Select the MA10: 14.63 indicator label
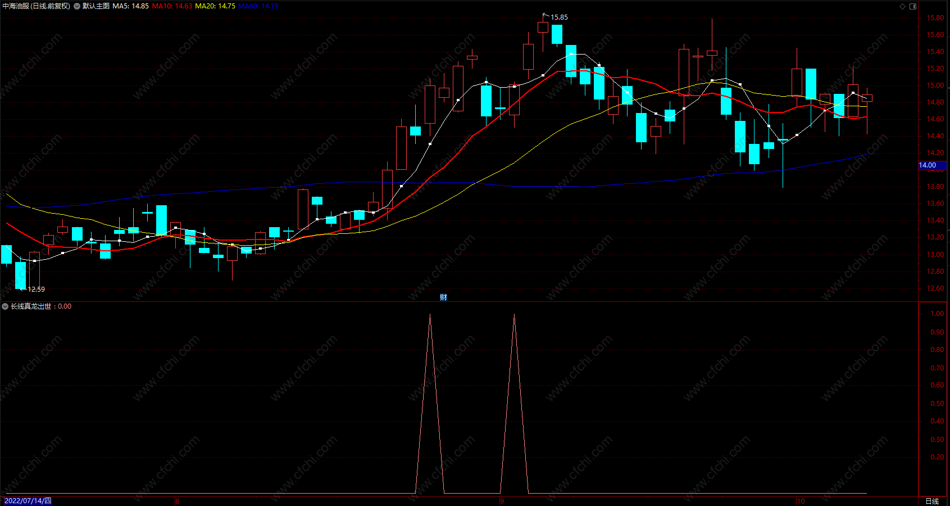The image size is (950, 506). pyautogui.click(x=172, y=6)
